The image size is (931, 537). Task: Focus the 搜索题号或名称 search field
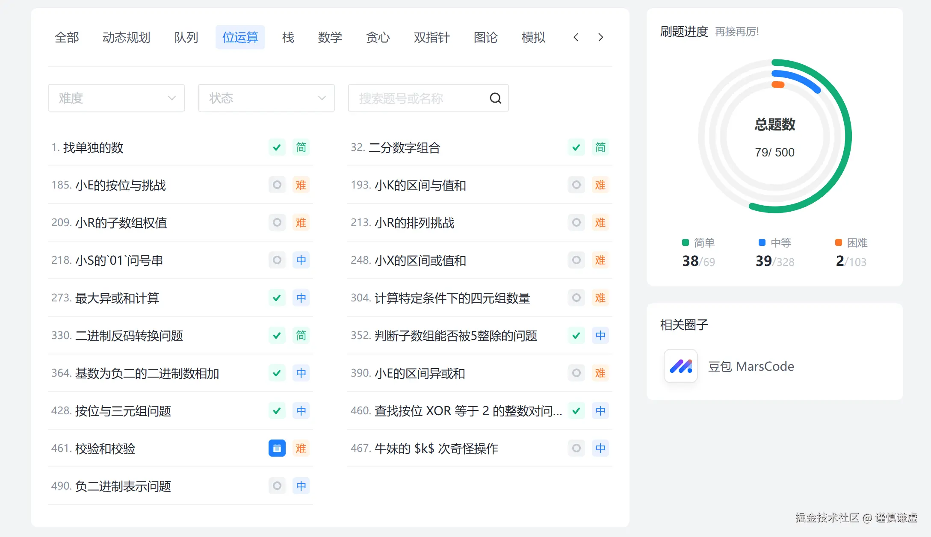pyautogui.click(x=417, y=98)
